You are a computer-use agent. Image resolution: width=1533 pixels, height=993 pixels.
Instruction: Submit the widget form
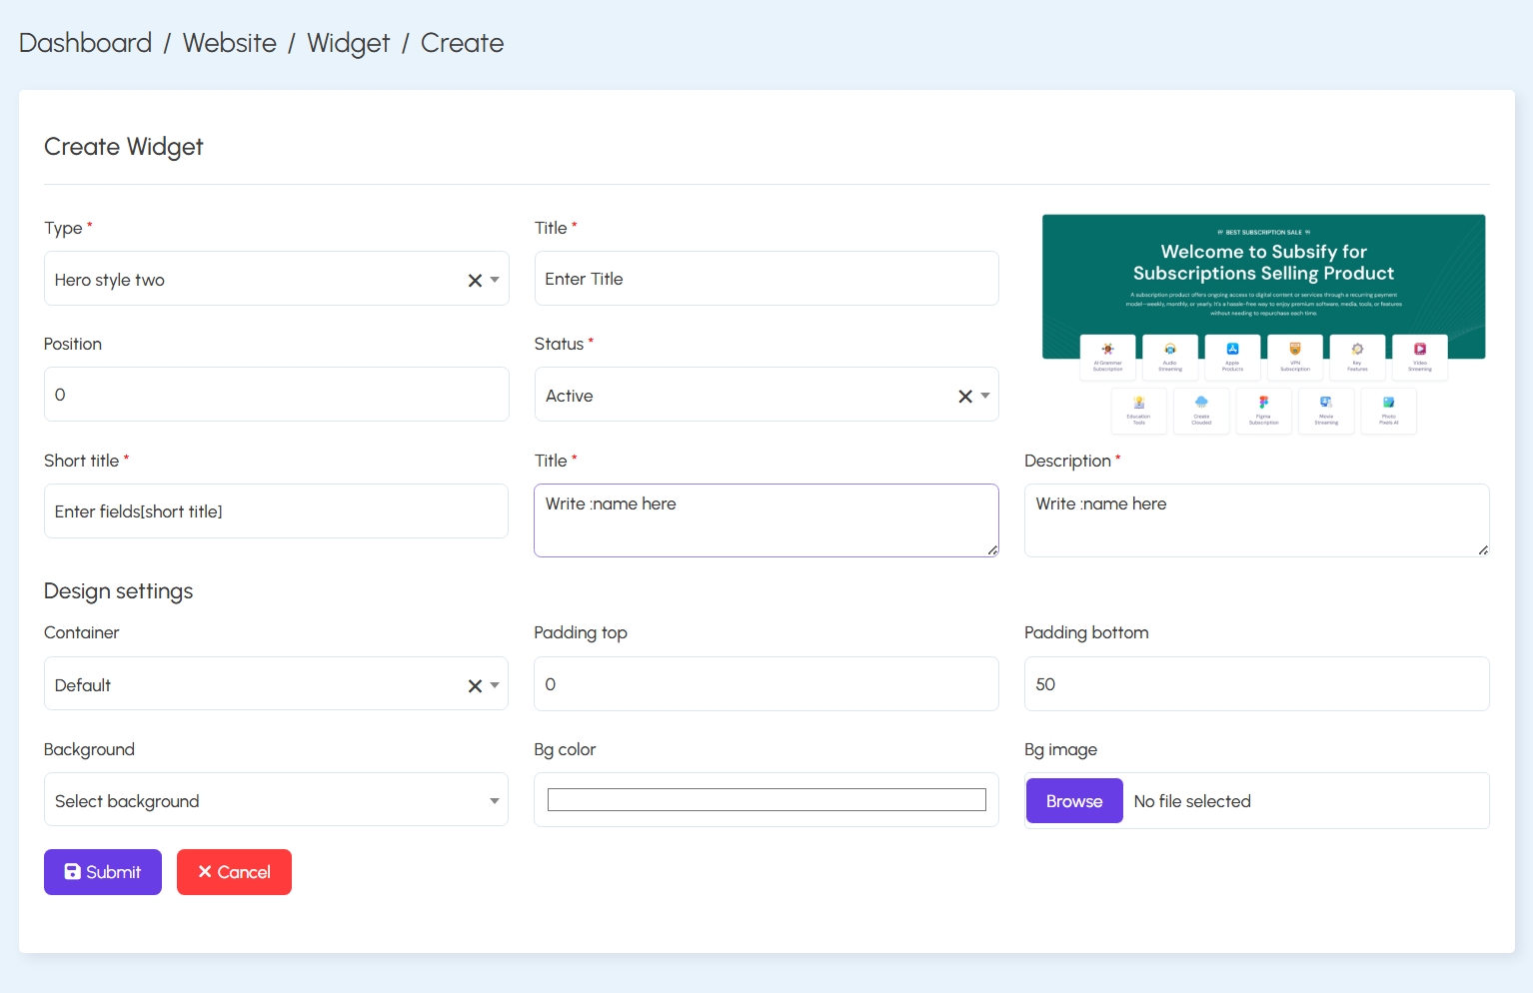click(103, 872)
